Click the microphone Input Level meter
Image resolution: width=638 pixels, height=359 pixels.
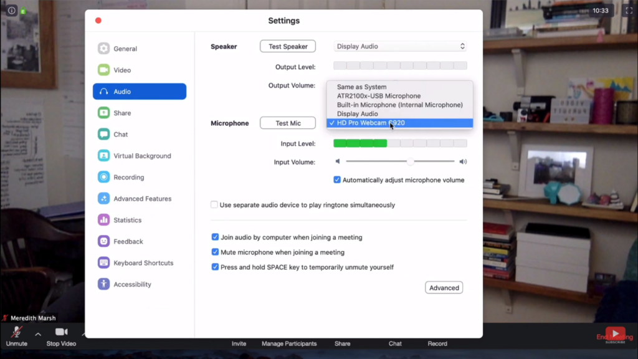click(x=400, y=143)
